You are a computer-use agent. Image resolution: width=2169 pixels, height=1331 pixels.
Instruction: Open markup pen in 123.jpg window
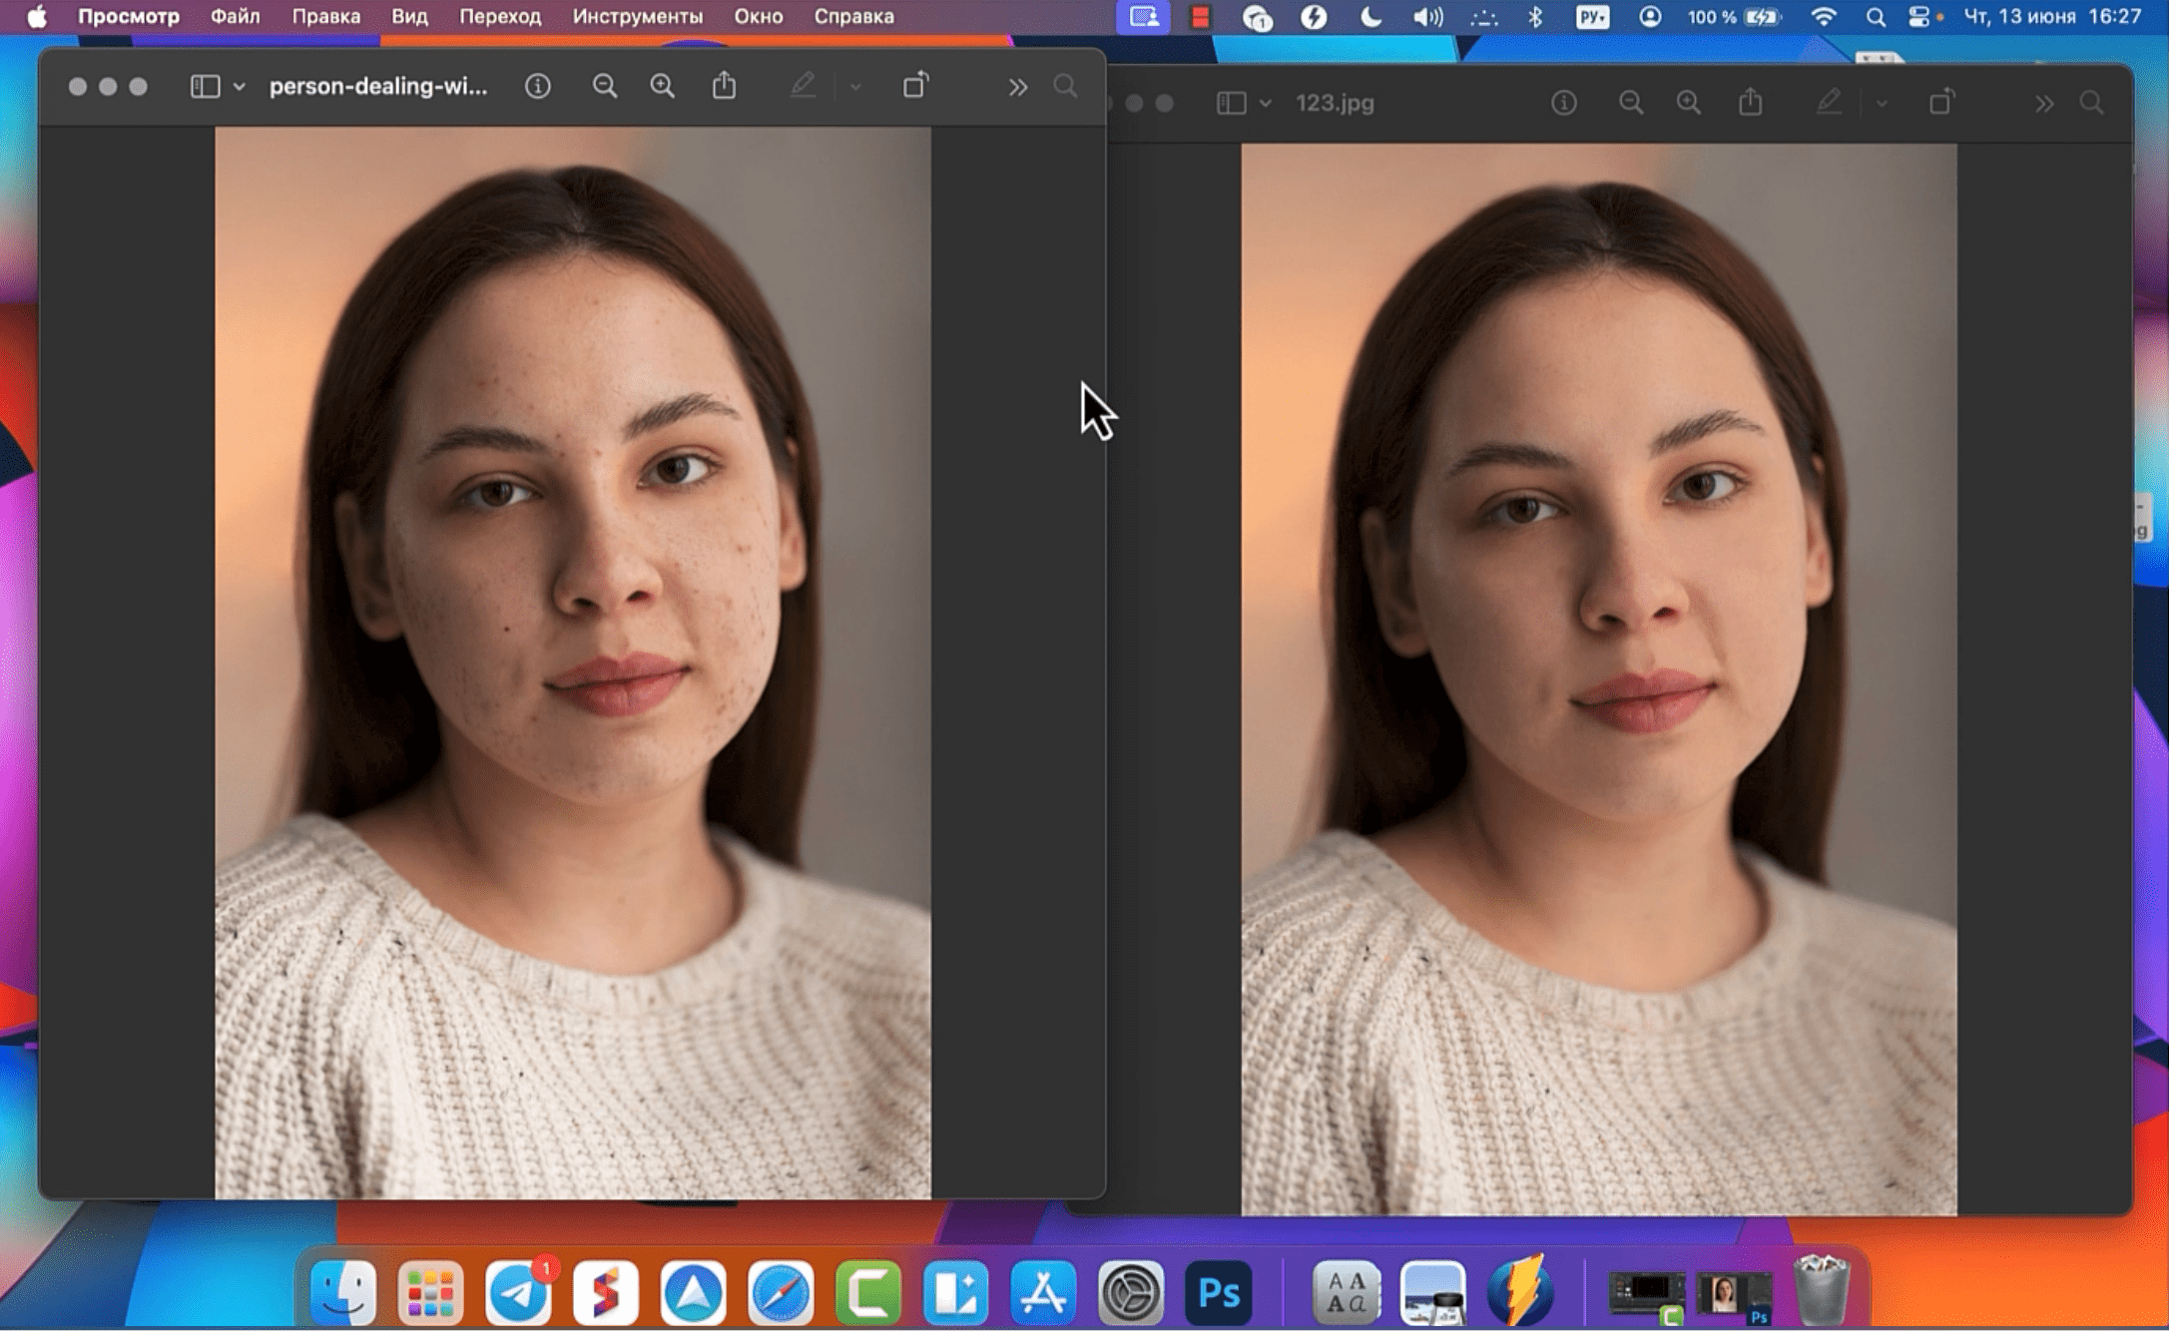click(x=1829, y=103)
